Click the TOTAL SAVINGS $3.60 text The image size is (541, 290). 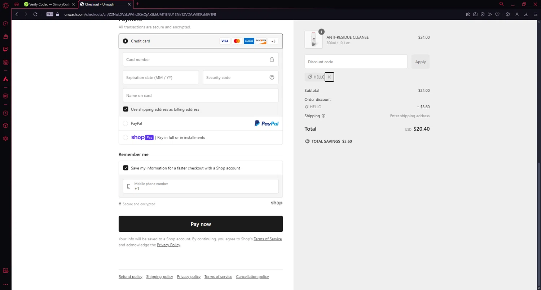[x=332, y=141]
